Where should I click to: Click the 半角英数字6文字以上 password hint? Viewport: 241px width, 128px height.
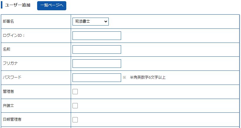point(148,78)
